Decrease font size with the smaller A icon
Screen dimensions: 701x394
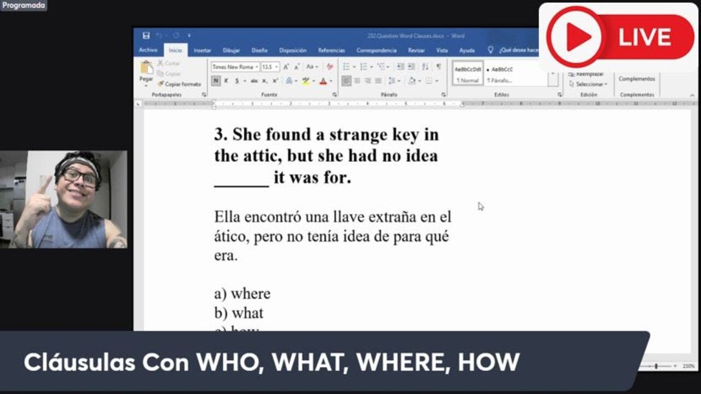click(x=296, y=67)
